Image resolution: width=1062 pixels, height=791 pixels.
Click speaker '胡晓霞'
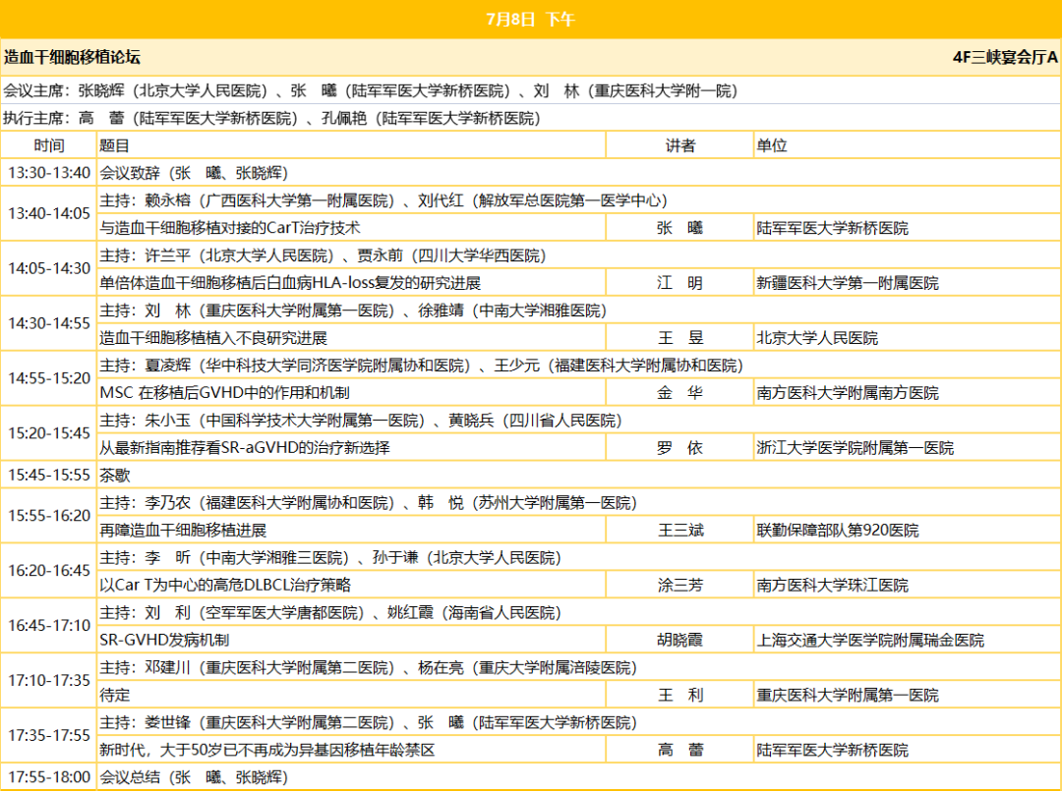(680, 640)
